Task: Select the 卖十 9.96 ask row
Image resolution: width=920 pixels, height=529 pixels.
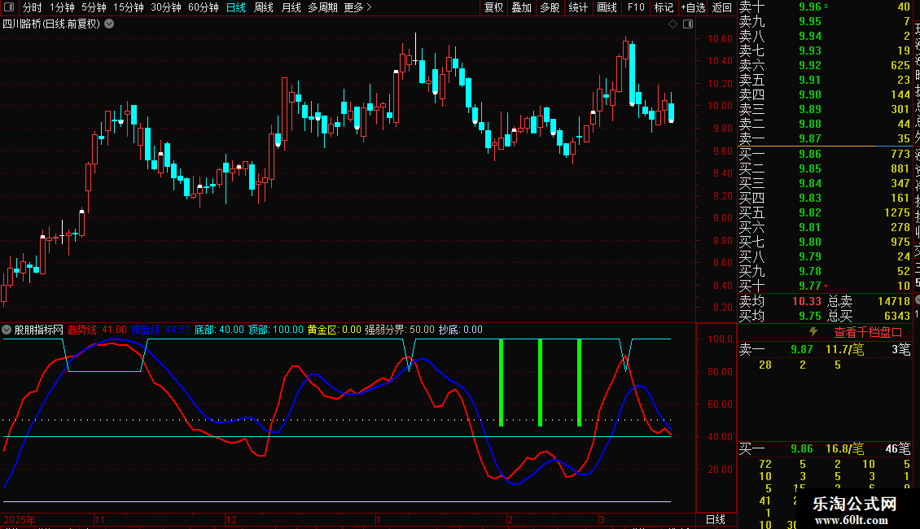Action: click(825, 7)
